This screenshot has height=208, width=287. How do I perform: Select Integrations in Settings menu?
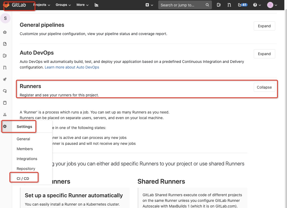coord(27,159)
